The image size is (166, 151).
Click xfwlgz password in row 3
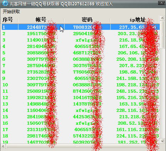[x=87, y=40]
